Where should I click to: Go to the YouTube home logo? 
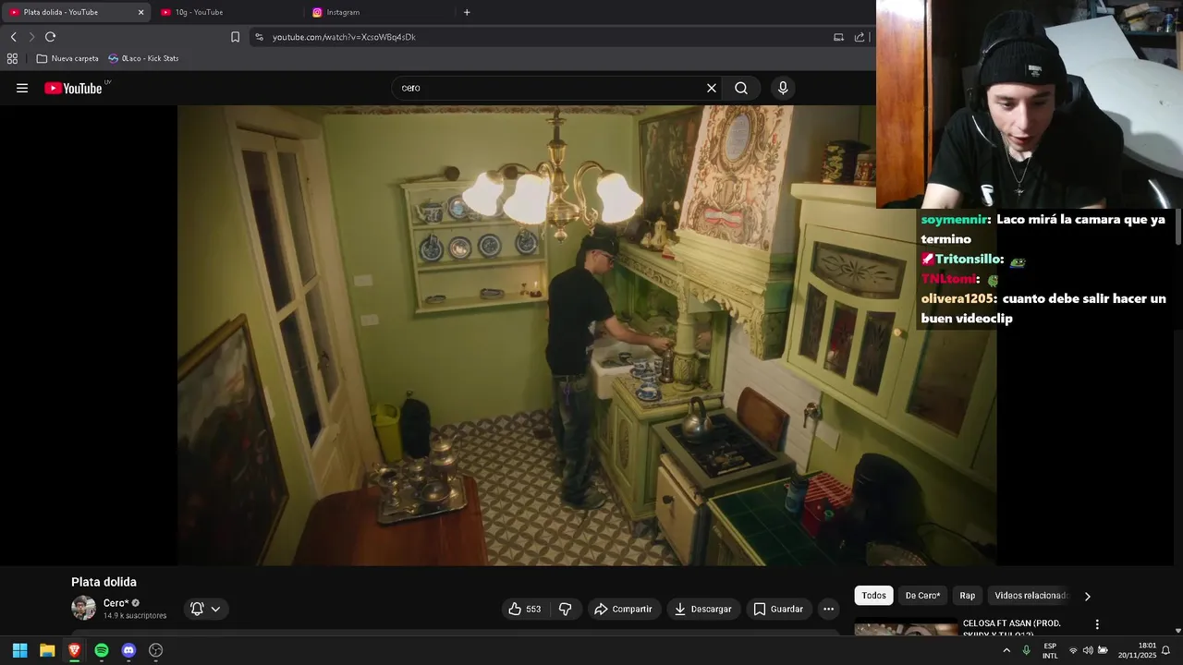73,88
